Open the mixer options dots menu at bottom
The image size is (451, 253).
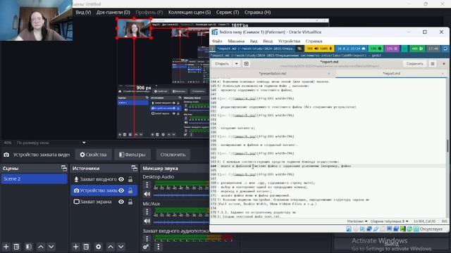[x=158, y=247]
